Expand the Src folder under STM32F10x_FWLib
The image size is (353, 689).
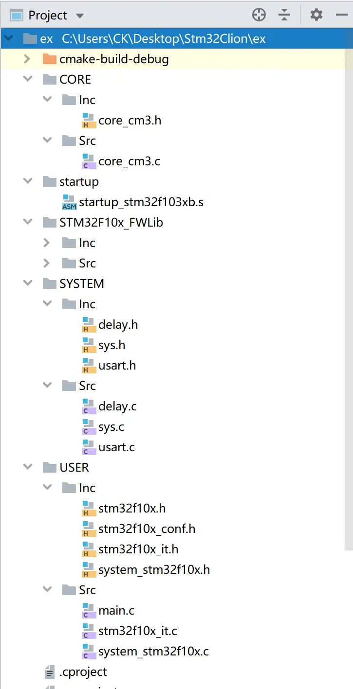[x=47, y=263]
